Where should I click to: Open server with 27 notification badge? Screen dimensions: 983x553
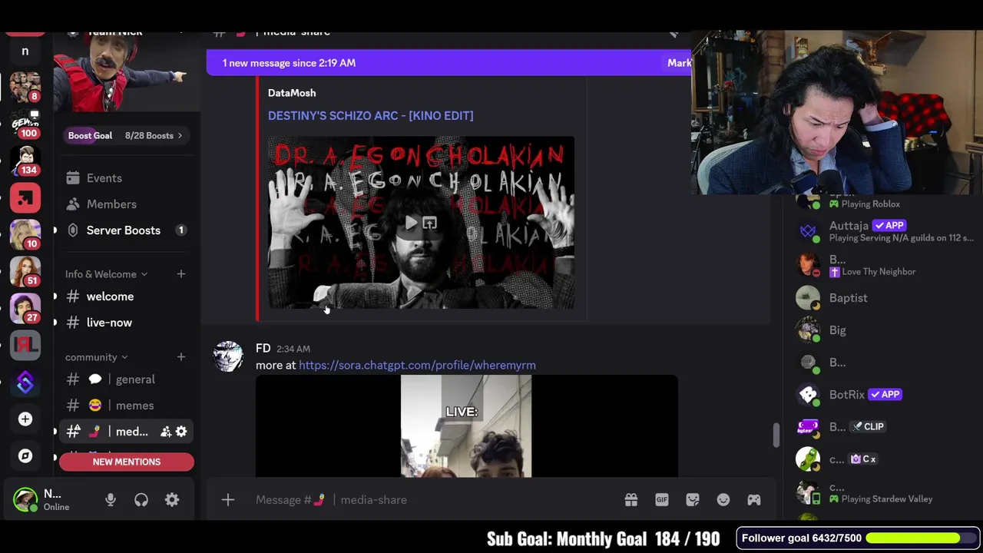tap(25, 308)
